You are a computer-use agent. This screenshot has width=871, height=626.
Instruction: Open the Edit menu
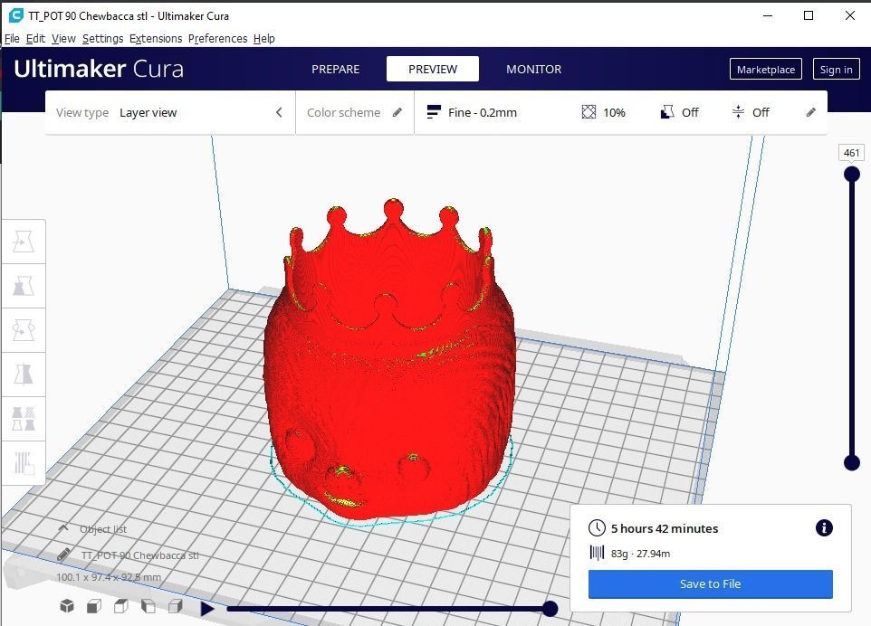[35, 38]
